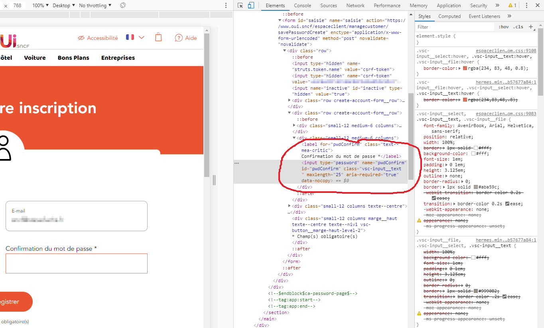Switch to the Console tab
Viewport: 544px width, 328px height.
pos(302,6)
